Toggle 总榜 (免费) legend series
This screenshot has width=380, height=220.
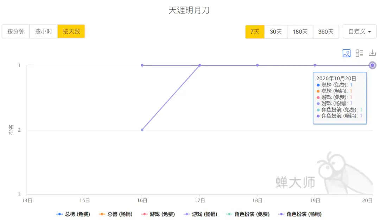(73, 214)
